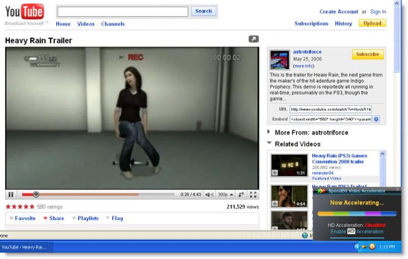The height and width of the screenshot is (259, 408).
Task: Click the acceleration color progress bar
Action: pyautogui.click(x=357, y=214)
